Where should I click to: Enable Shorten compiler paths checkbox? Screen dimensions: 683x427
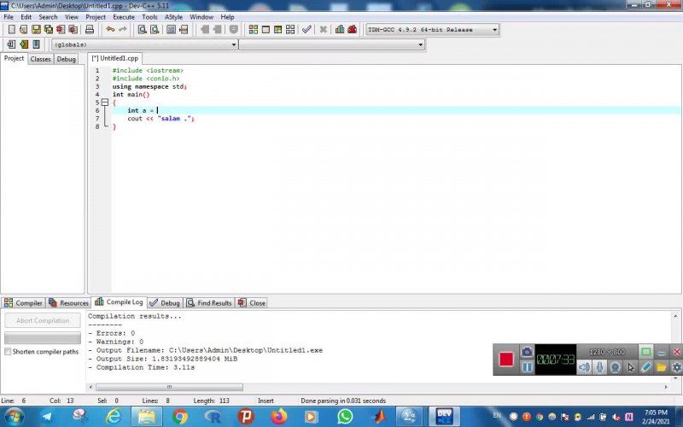8,352
